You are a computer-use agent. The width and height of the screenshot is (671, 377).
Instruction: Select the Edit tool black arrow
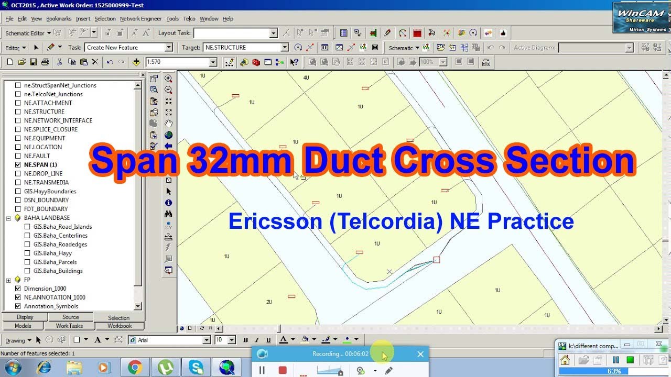click(36, 47)
